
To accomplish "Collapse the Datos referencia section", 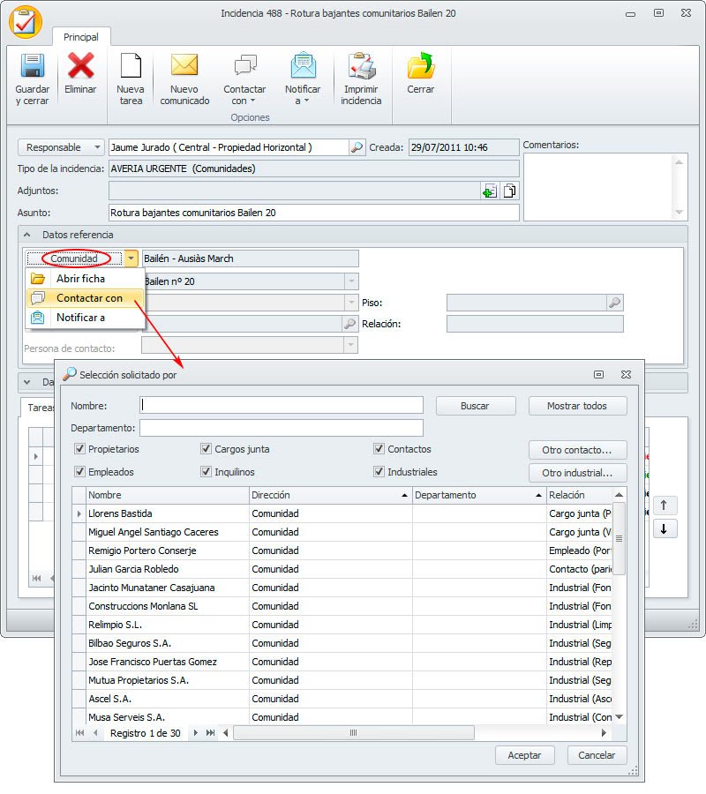I will click(x=26, y=235).
